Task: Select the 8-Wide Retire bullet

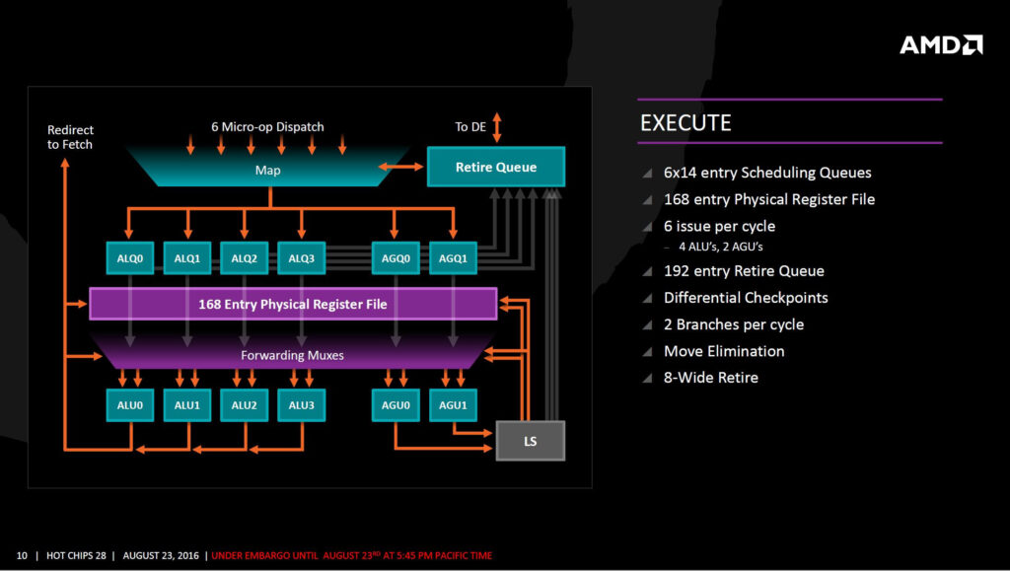Action: [710, 378]
